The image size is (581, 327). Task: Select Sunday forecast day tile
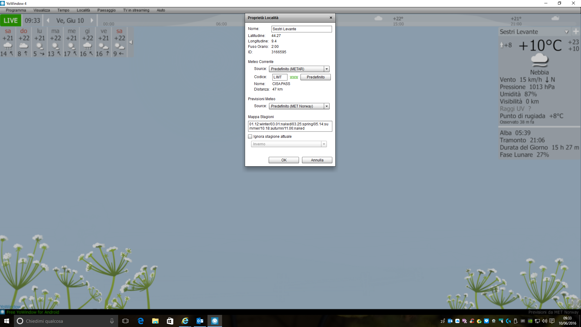click(24, 42)
